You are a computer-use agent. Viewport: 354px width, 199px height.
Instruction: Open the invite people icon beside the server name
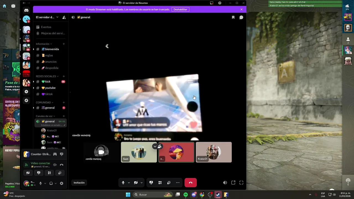(64, 17)
